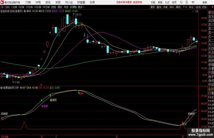Click the 标记 mark button

coord(191,7)
